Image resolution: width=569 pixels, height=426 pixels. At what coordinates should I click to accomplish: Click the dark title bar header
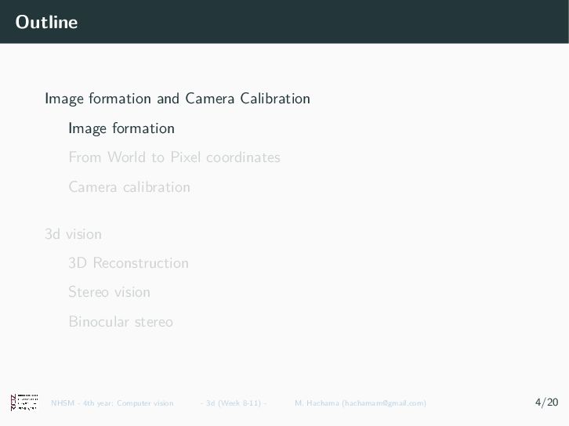[x=313, y=22]
